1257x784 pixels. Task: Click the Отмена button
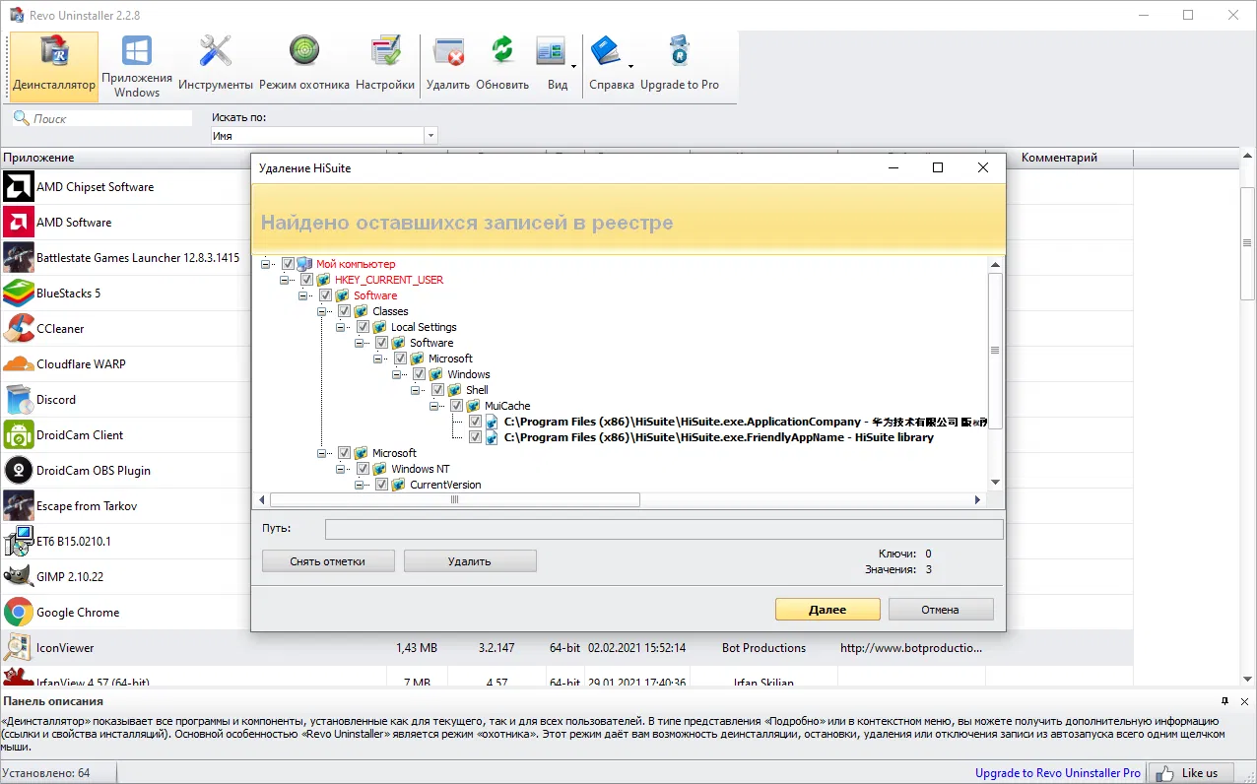click(x=941, y=610)
